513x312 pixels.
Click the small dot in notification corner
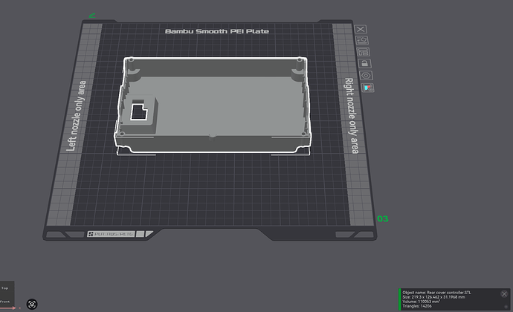506,307
